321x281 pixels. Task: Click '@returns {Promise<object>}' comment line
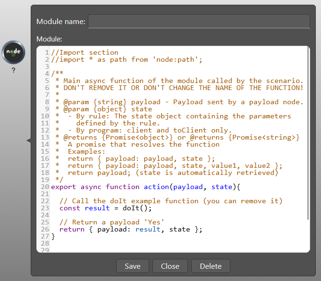coord(177,137)
